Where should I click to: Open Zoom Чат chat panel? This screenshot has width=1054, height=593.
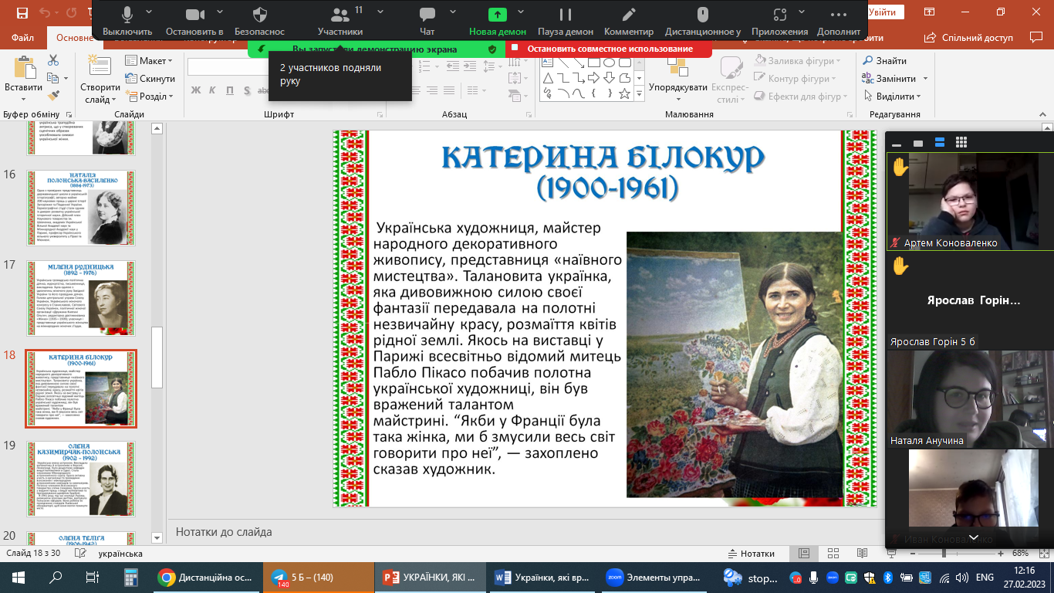427,21
